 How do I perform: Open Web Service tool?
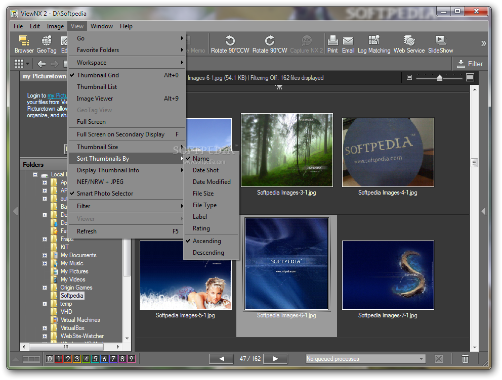click(409, 44)
